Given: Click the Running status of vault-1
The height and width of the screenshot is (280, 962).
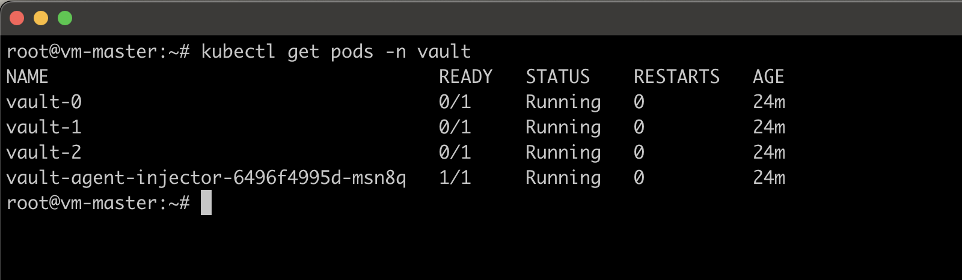Looking at the screenshot, I should click(563, 127).
